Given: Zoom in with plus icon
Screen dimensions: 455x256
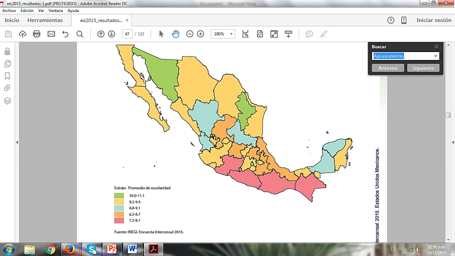Looking at the screenshot, I should (x=200, y=34).
